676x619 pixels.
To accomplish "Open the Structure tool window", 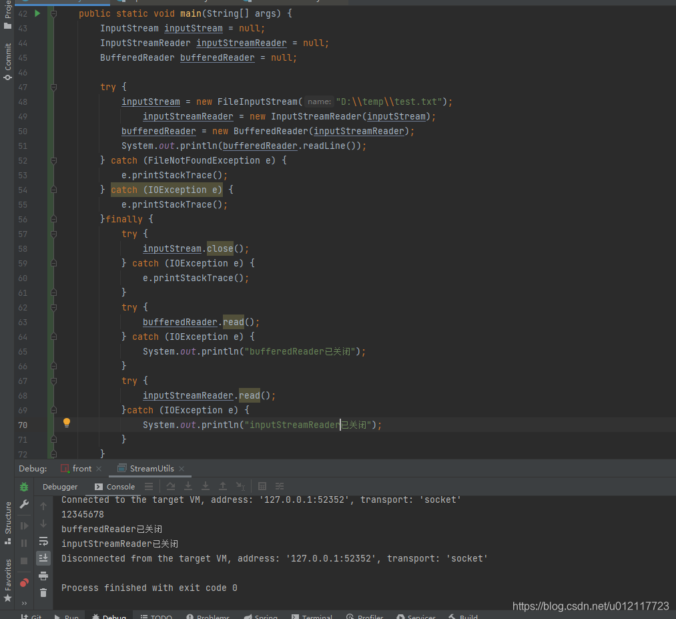I will click(x=7, y=523).
